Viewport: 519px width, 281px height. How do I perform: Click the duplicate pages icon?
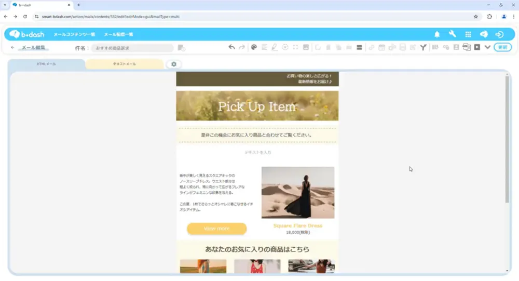coord(338,47)
